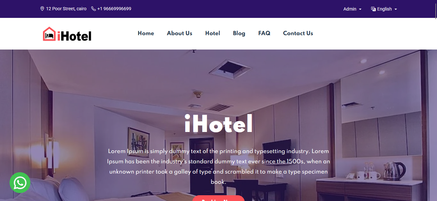Go to the Home page
Image resolution: width=437 pixels, height=201 pixels.
[x=146, y=33]
